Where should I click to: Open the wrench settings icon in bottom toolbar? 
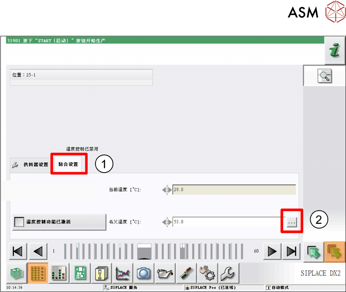click(x=228, y=273)
